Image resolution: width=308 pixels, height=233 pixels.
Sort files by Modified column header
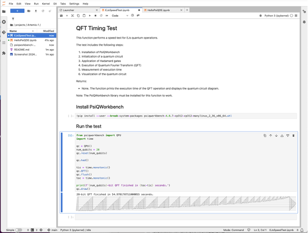pos(49,31)
